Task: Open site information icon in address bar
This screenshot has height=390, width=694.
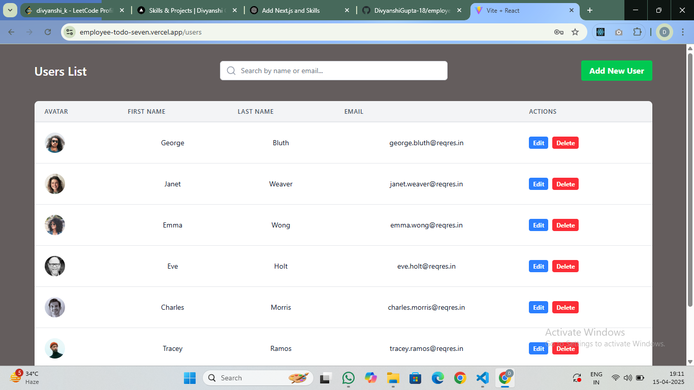Action: [70, 32]
